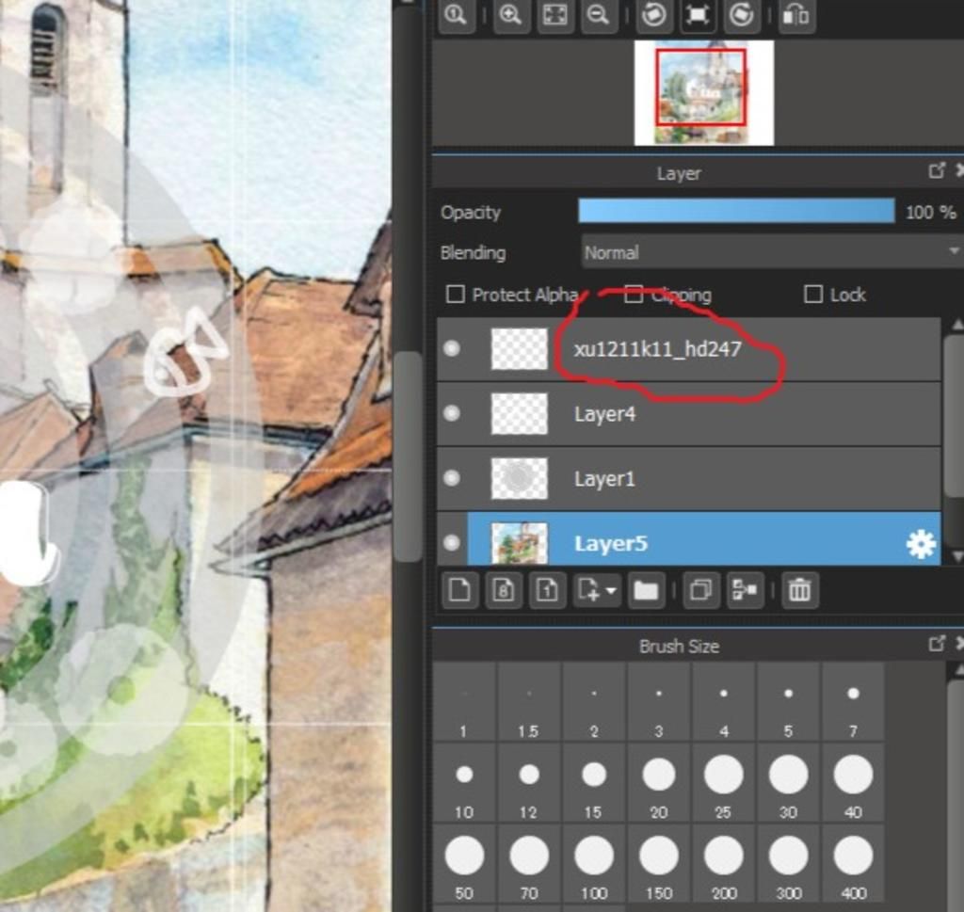964x912 pixels.
Task: Pop out the Brush Size panel
Action: point(936,644)
